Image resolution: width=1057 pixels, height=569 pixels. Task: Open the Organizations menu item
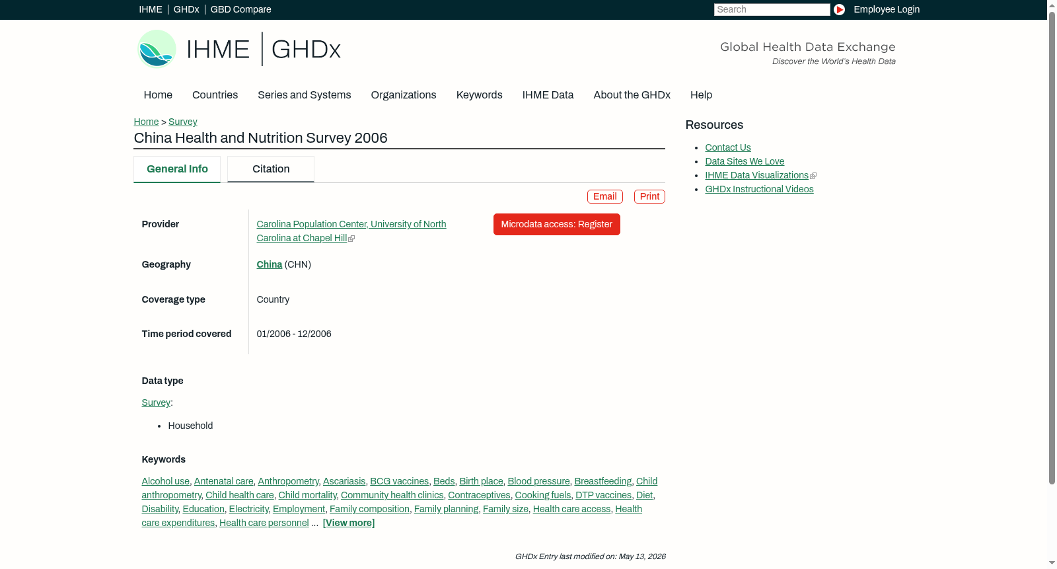[404, 95]
